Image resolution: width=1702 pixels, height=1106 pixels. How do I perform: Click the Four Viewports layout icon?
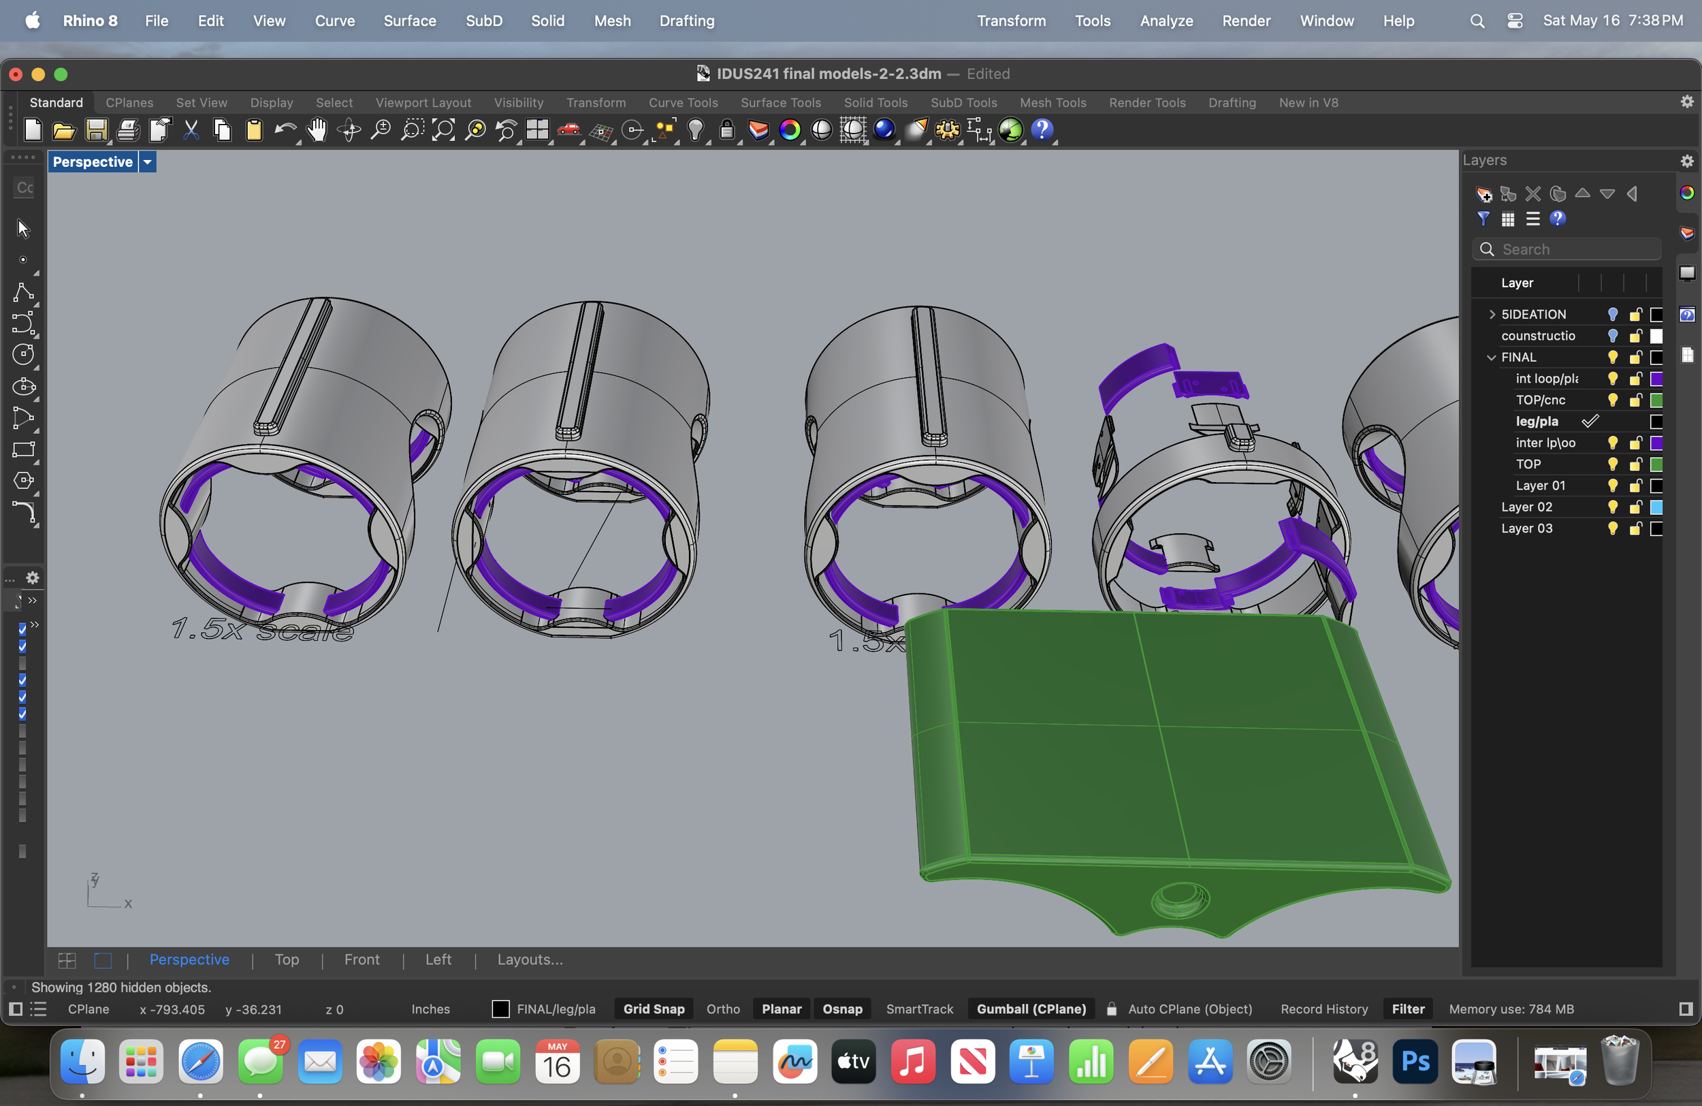tap(537, 130)
